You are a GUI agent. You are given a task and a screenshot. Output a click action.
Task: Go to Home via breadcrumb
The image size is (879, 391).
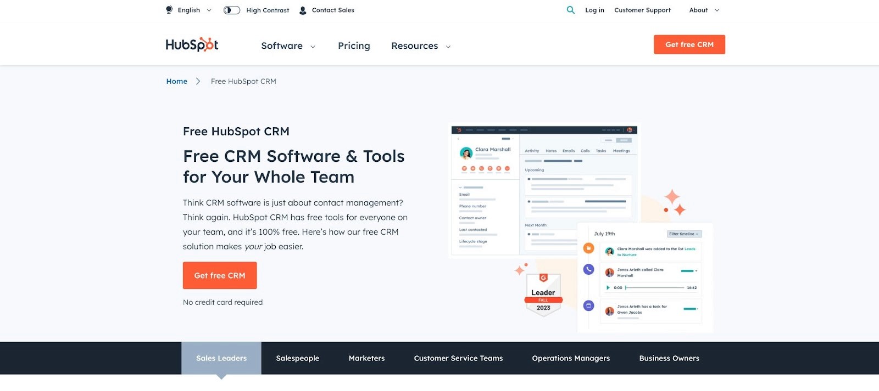tap(177, 81)
